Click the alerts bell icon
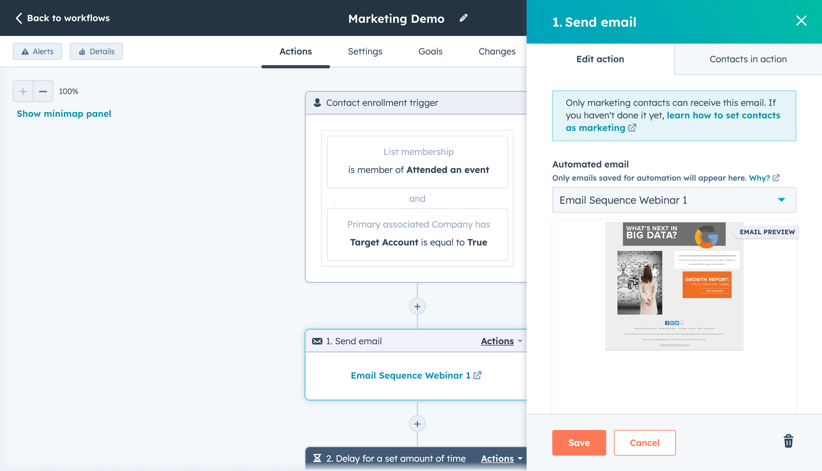Viewport: 822px width, 471px height. click(25, 51)
